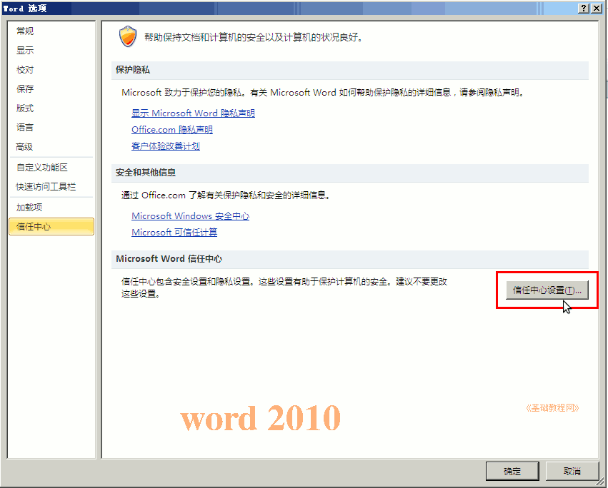Open 快速访问工具栏 settings

51,187
